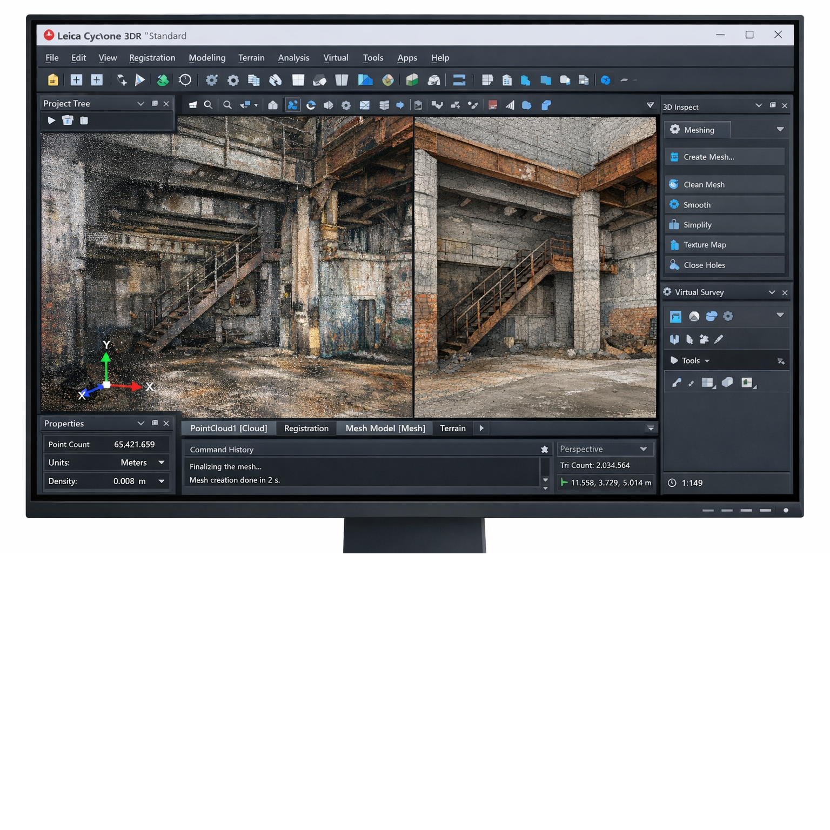The width and height of the screenshot is (830, 830).
Task: Click the Create Mesh... button
Action: [x=724, y=157]
